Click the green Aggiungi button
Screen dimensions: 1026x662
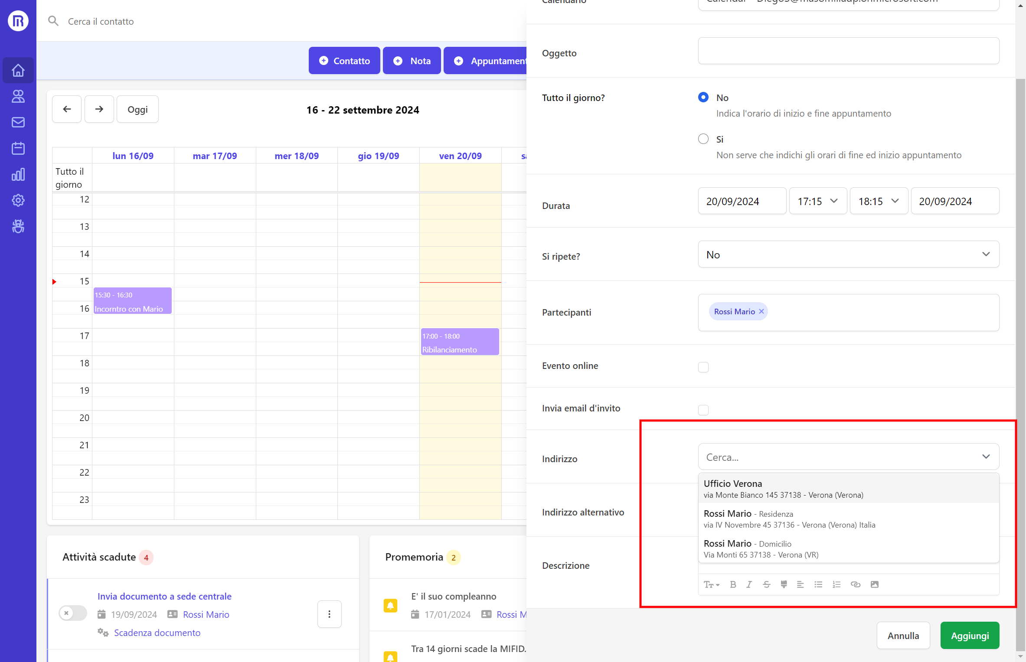(x=970, y=635)
